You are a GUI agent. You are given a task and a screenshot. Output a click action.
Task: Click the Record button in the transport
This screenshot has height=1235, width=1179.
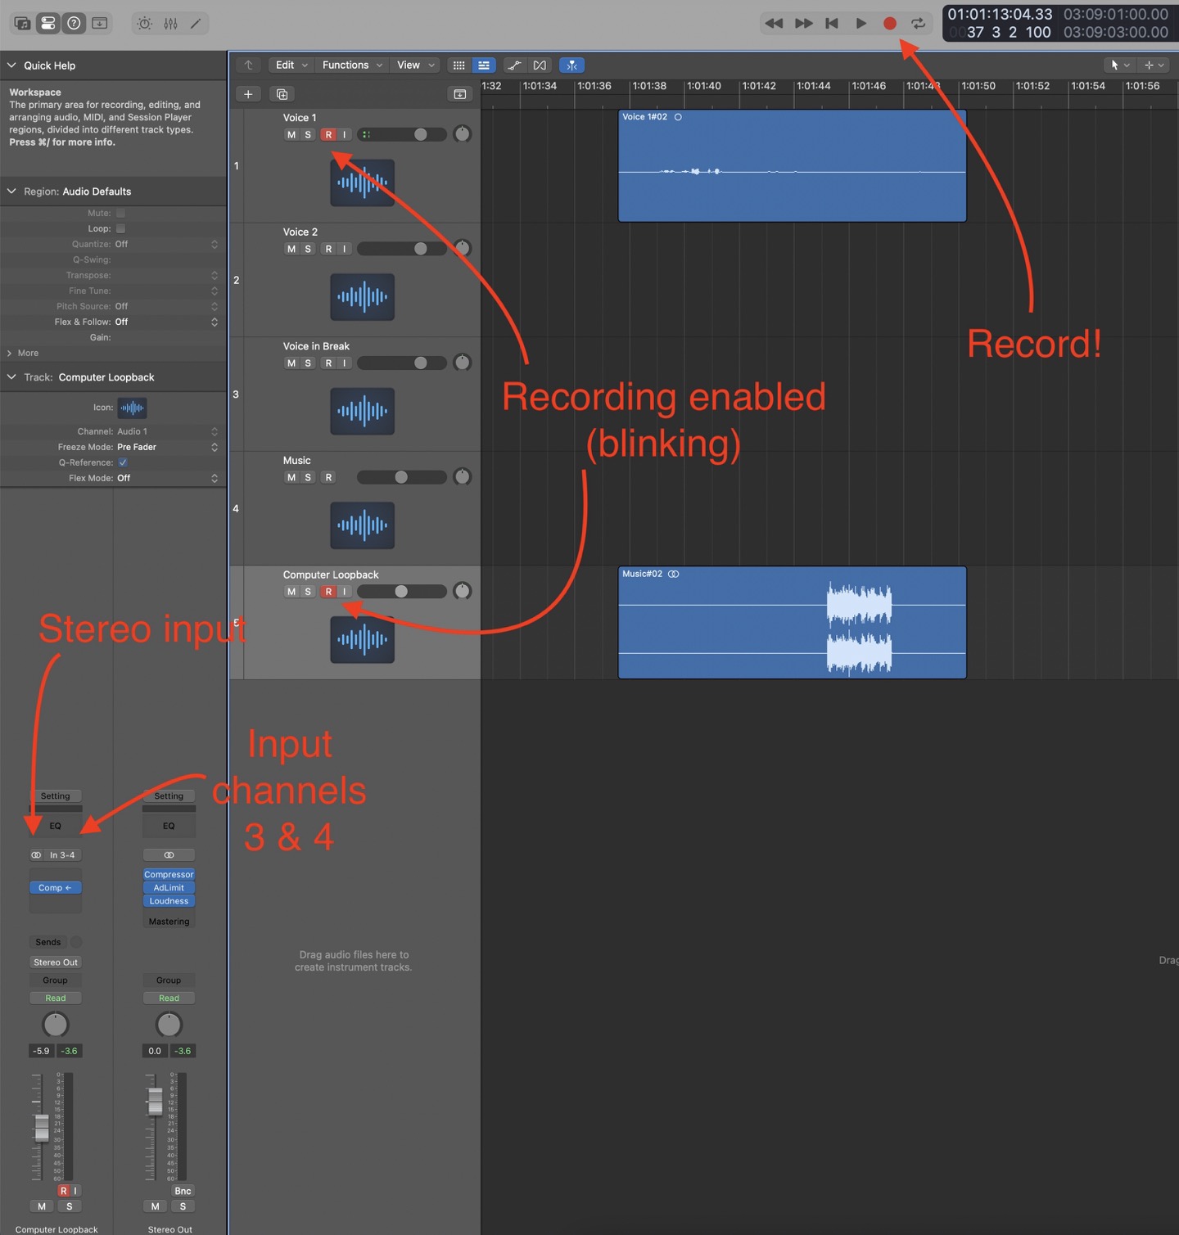click(889, 24)
